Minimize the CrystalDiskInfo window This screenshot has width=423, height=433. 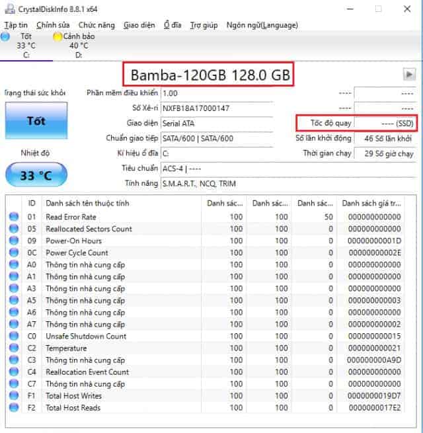(350, 9)
